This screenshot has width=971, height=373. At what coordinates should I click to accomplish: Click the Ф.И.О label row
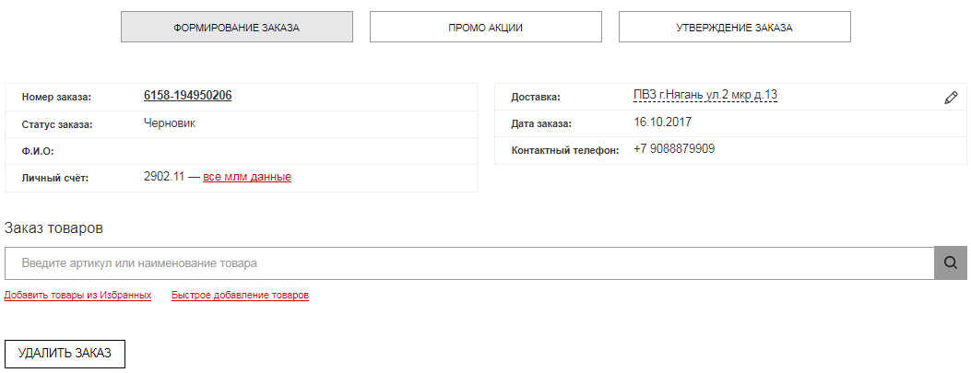241,151
